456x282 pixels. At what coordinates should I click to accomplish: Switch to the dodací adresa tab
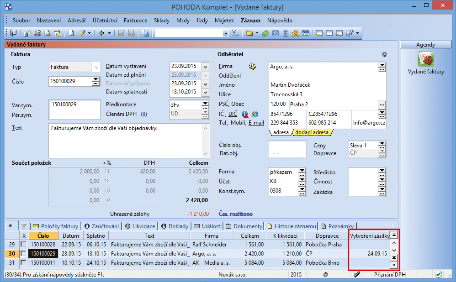(x=312, y=132)
